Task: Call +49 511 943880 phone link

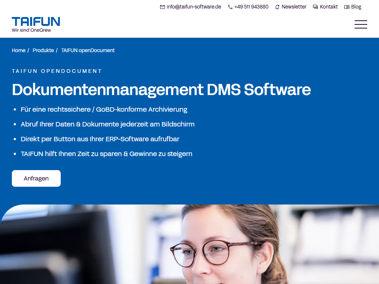Action: coord(251,7)
